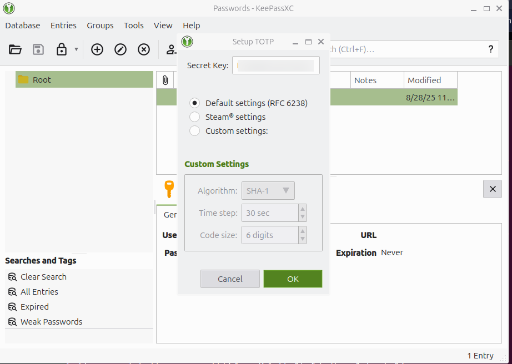Click the Lock Database padlock icon

[61, 49]
